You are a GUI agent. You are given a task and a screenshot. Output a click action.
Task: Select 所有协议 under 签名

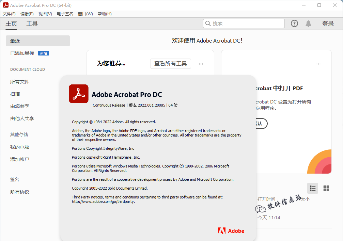pos(20,192)
